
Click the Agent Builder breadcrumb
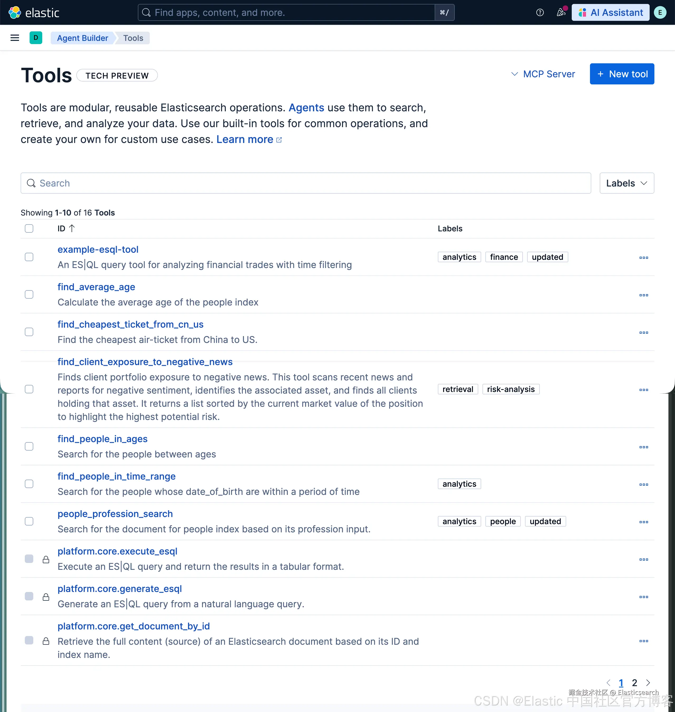(82, 38)
